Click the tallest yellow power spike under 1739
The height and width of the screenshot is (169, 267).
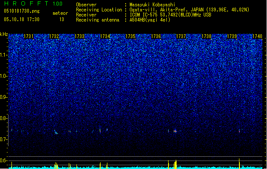(239, 164)
